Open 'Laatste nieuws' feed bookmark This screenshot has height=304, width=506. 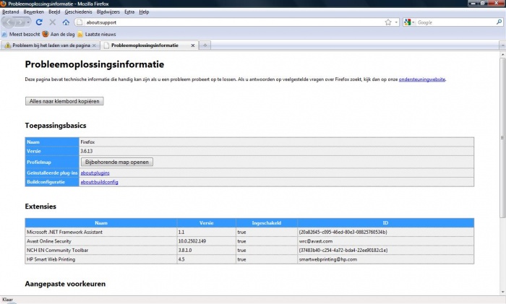tap(96, 34)
